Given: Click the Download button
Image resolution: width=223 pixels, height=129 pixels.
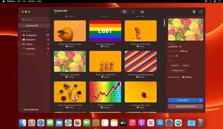Looking at the screenshot, I should (182, 100).
